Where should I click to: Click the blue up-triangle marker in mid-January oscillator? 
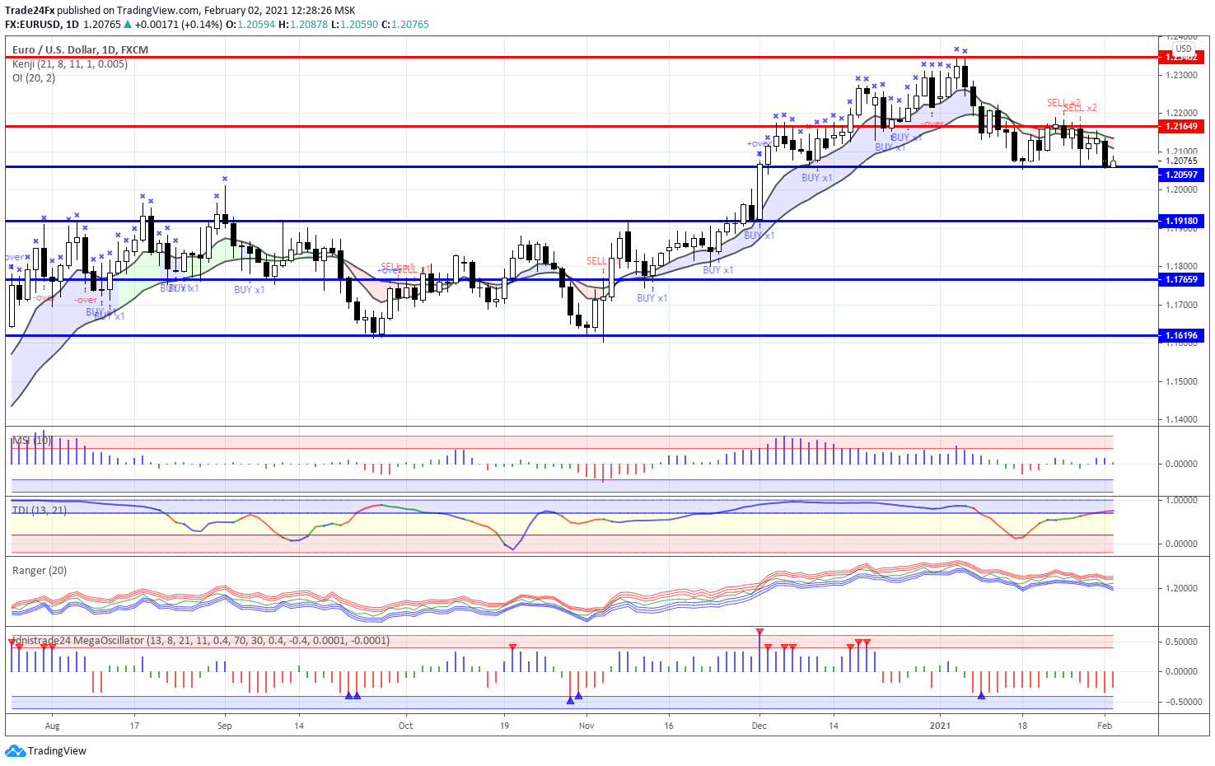coord(981,696)
